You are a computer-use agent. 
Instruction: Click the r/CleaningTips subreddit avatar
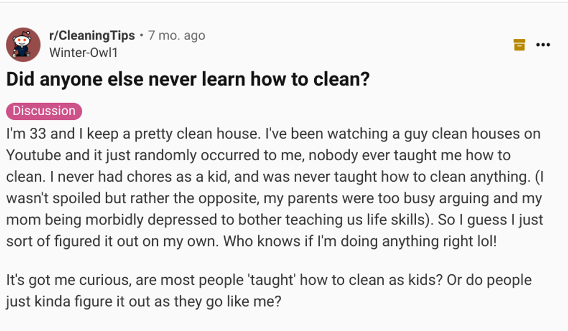(23, 45)
